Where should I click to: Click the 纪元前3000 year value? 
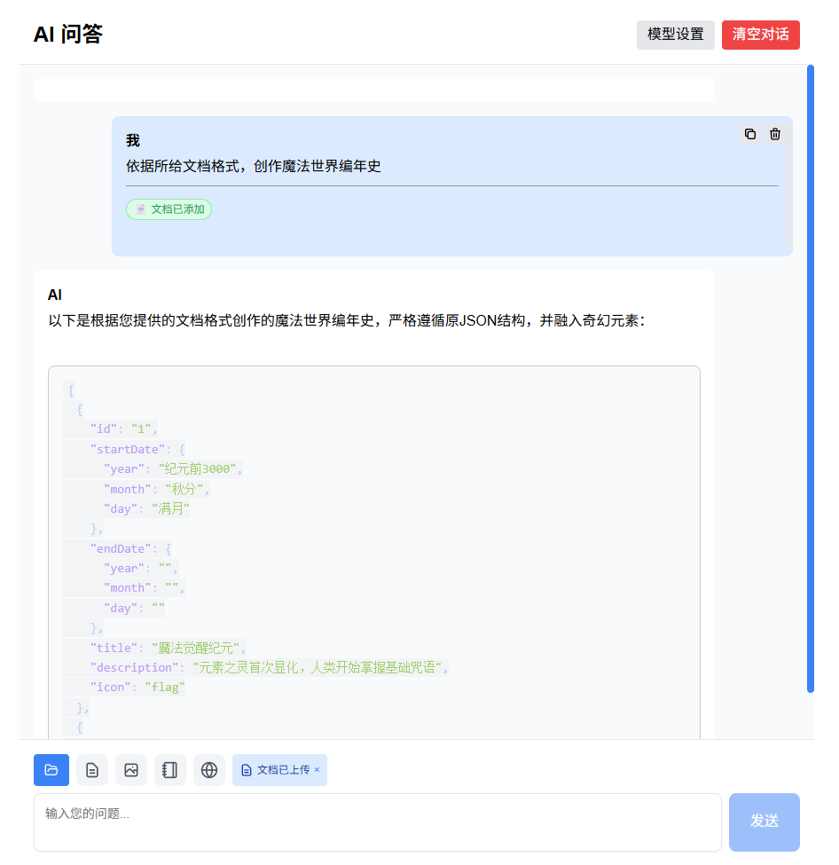point(198,469)
